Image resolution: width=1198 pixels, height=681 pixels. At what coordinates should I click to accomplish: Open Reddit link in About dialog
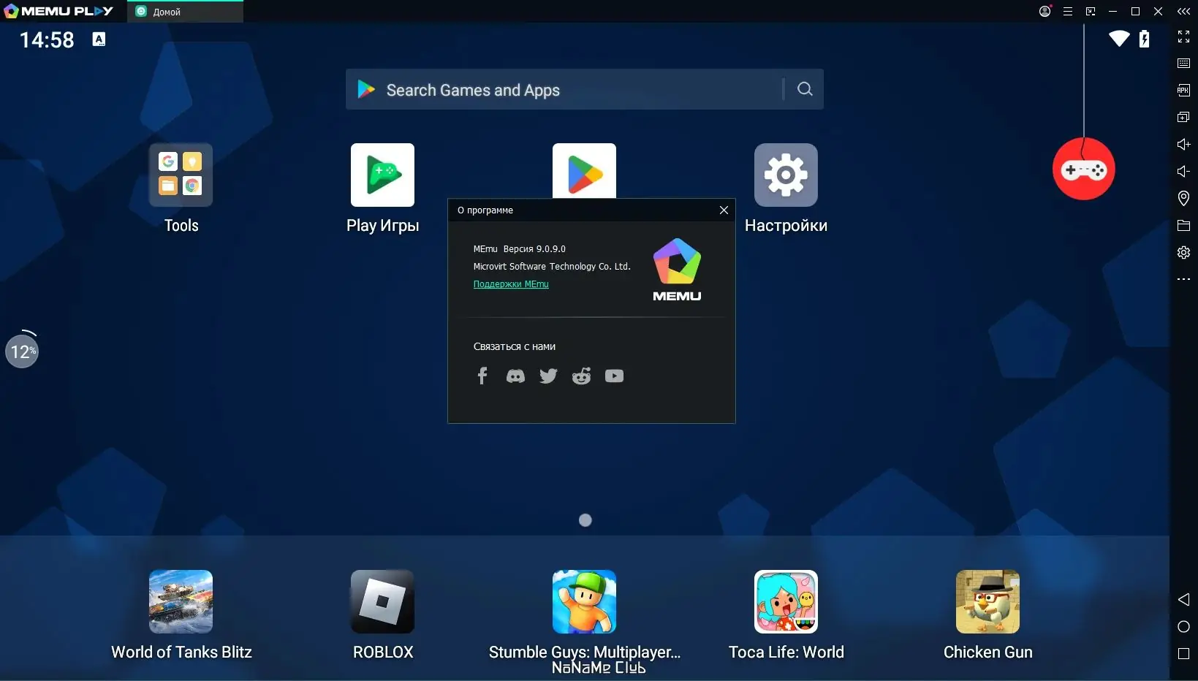click(581, 376)
